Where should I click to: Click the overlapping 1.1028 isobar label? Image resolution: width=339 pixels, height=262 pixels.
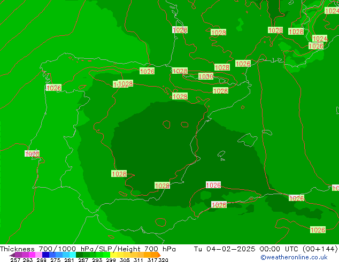tap(123, 83)
